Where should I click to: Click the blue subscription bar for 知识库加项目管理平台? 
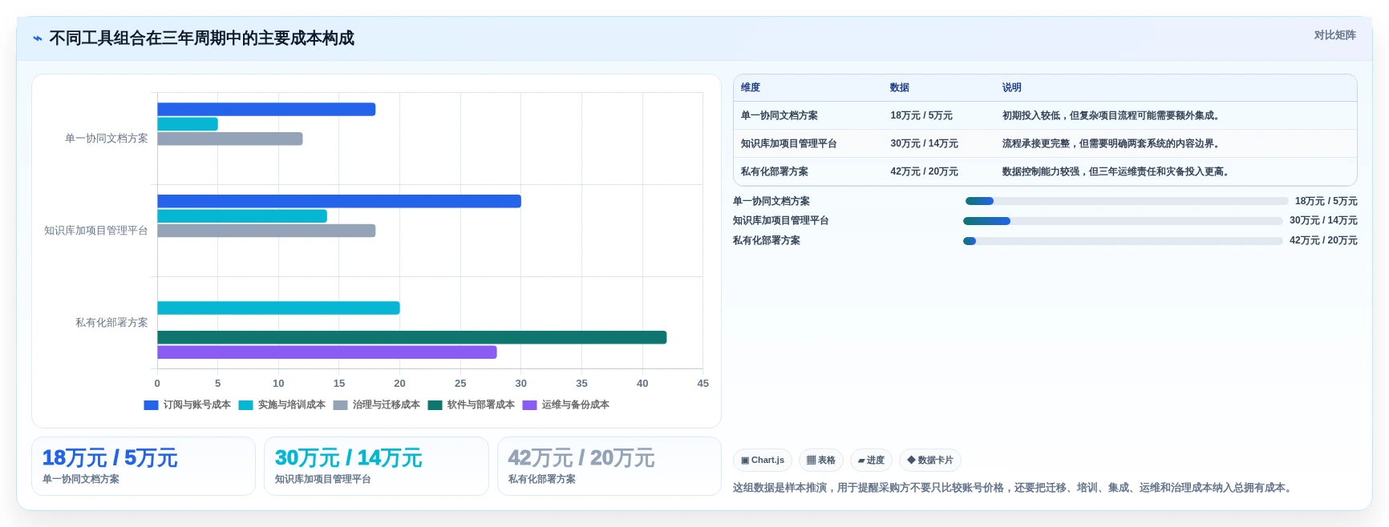[339, 201]
